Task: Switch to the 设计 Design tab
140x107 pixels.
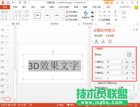Action: (33, 7)
